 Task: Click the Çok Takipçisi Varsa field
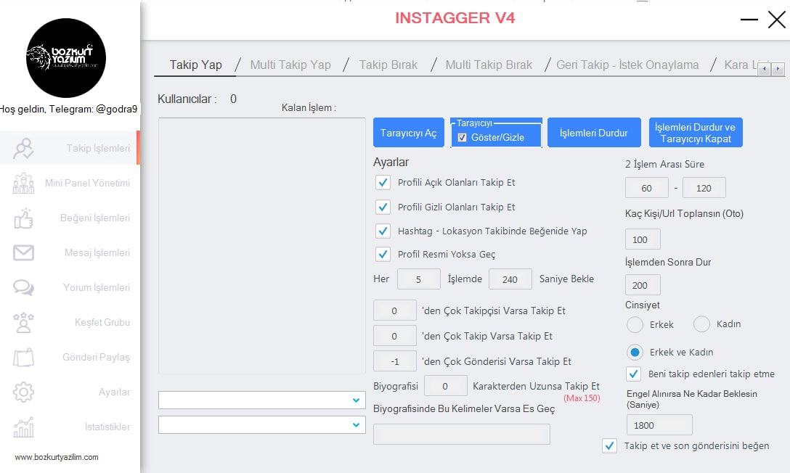tap(394, 310)
